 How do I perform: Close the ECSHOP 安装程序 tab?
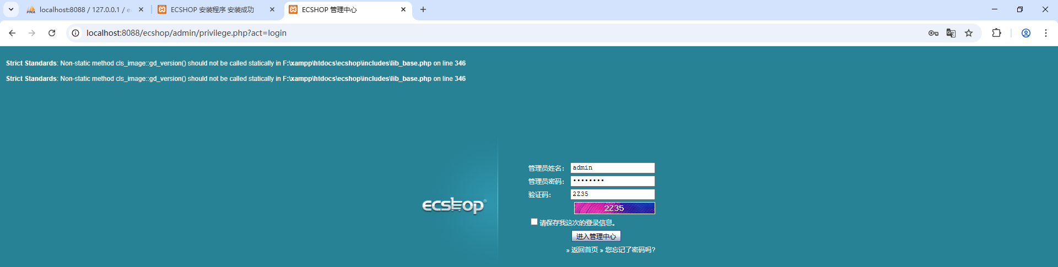pyautogui.click(x=272, y=9)
